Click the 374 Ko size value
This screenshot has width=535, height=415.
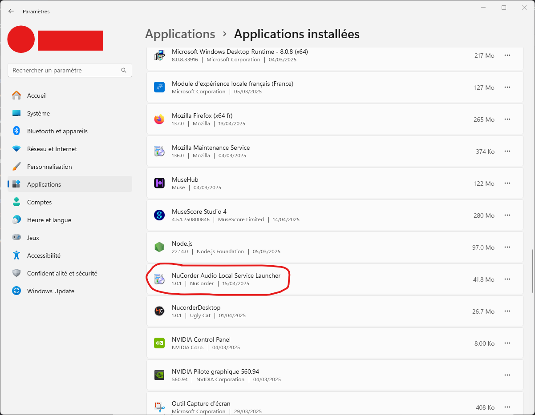click(x=485, y=152)
